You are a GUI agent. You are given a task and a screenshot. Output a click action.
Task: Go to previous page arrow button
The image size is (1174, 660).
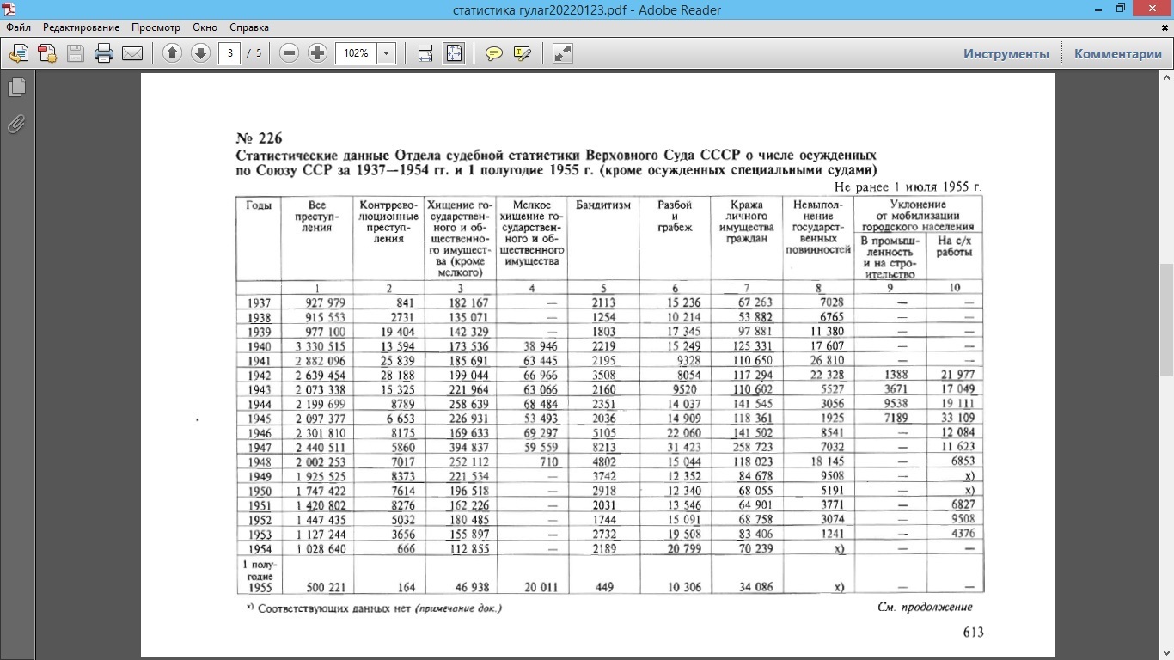172,53
